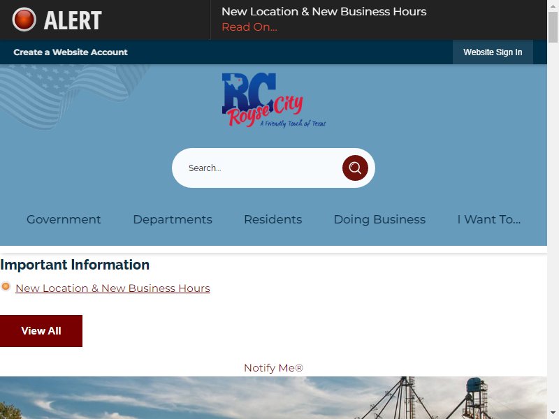Open the Government menu
This screenshot has width=559, height=419.
[64, 219]
